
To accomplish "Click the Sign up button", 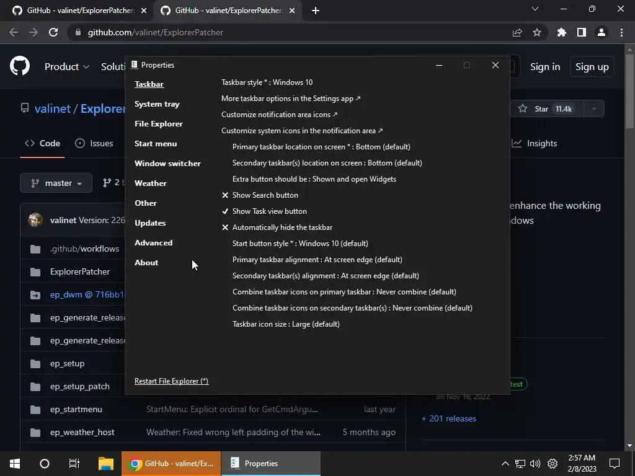I will pyautogui.click(x=592, y=67).
